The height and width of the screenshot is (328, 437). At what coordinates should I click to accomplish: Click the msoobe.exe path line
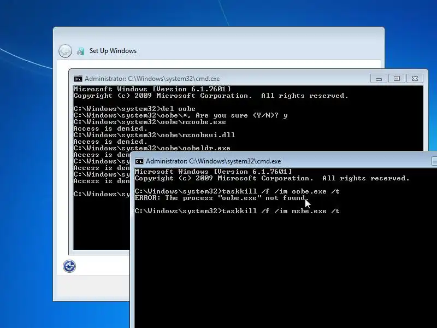(150, 122)
